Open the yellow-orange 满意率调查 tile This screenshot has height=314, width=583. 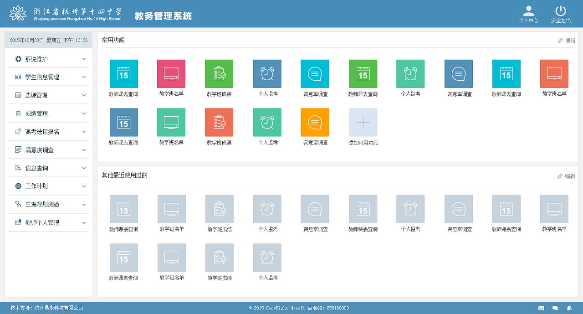click(x=315, y=122)
